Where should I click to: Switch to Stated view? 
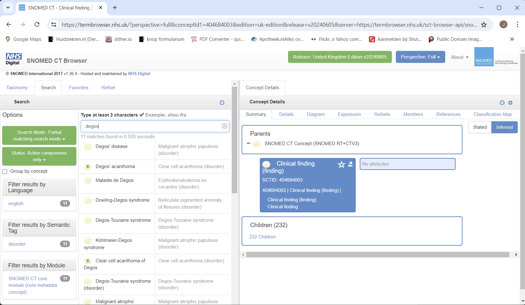coord(479,127)
